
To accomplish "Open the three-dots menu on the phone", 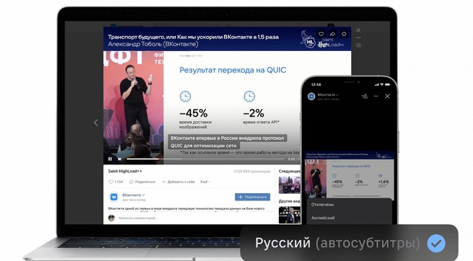I will (376, 96).
